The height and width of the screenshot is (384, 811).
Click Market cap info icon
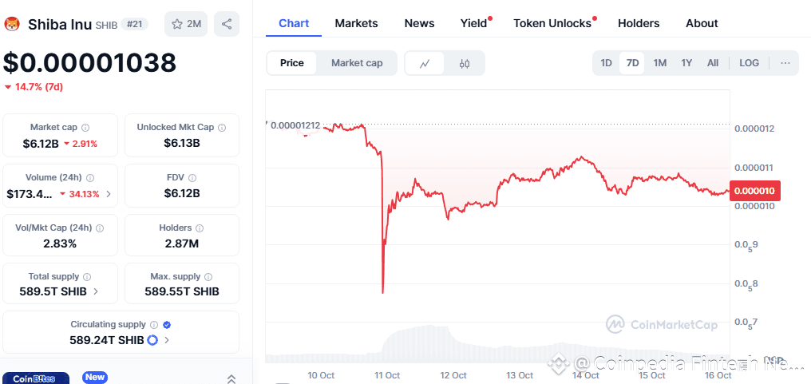click(x=85, y=128)
